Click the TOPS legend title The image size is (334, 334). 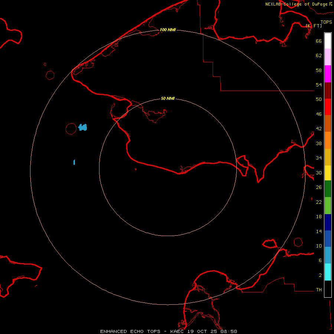point(326,22)
